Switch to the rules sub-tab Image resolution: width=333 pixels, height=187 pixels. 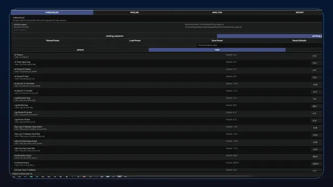[217, 50]
